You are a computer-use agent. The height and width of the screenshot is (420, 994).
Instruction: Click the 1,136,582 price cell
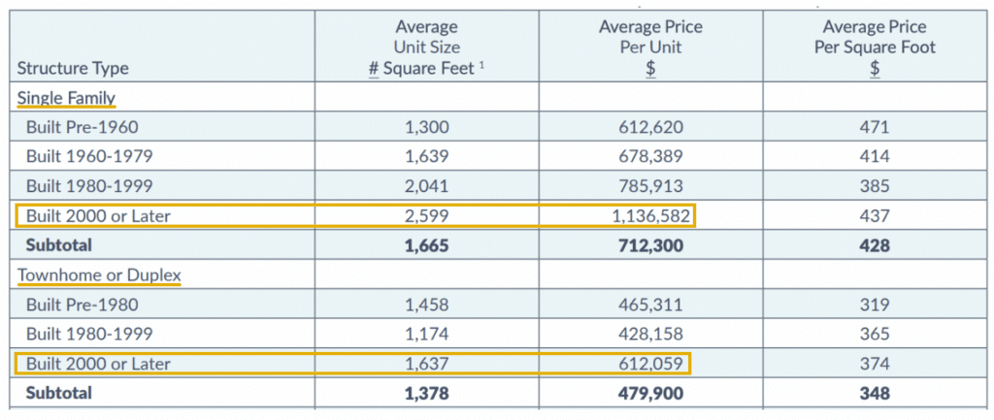pos(652,216)
